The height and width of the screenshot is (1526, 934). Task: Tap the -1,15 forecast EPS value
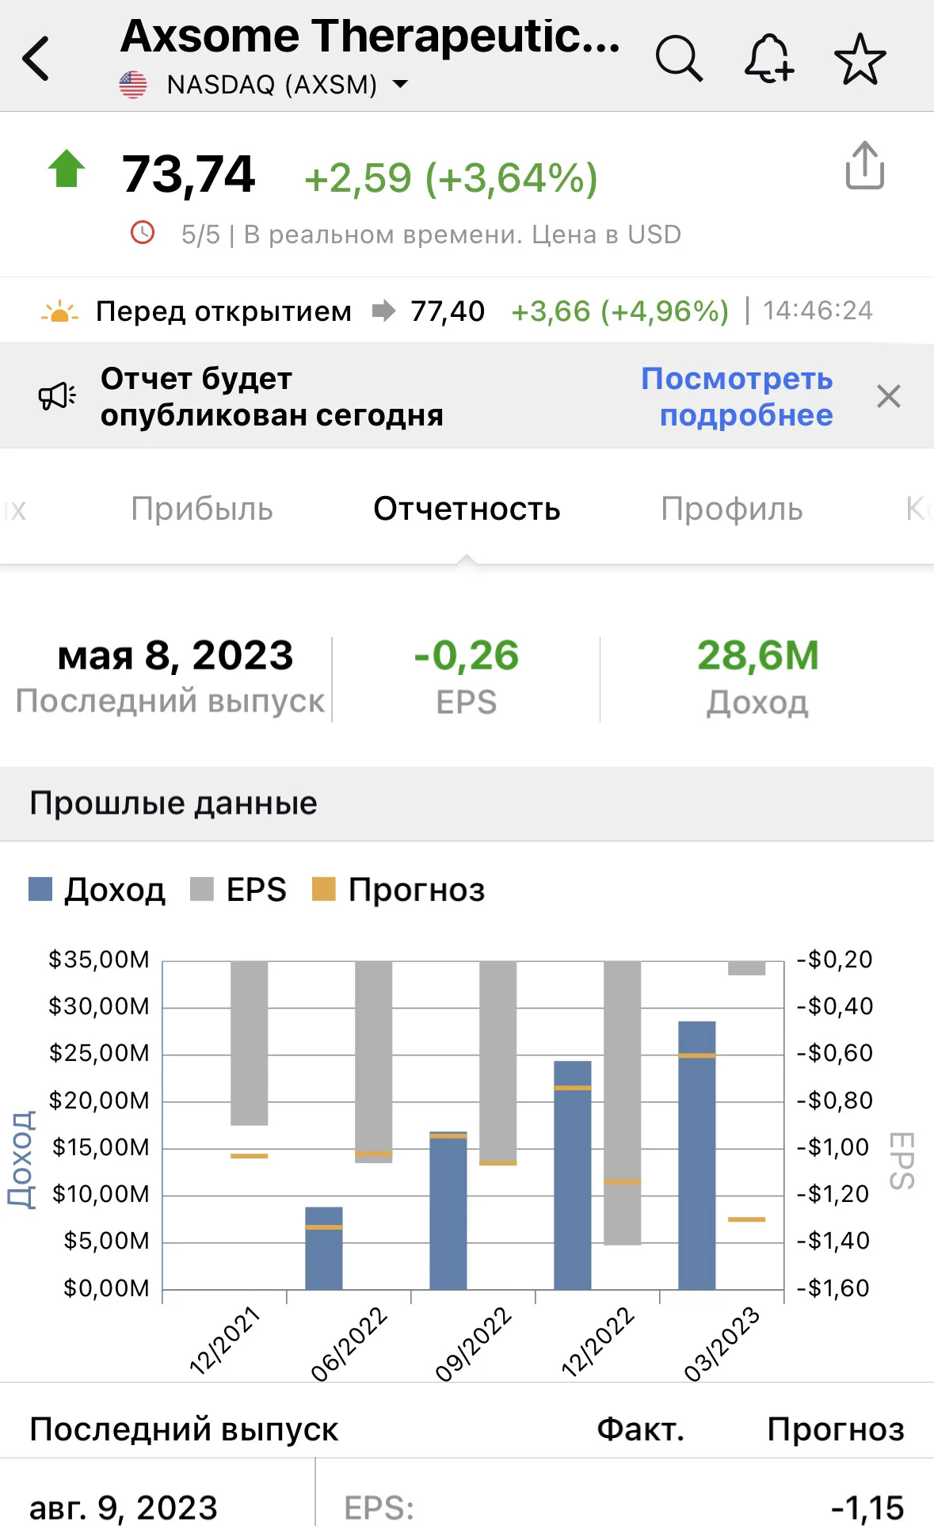click(867, 1508)
